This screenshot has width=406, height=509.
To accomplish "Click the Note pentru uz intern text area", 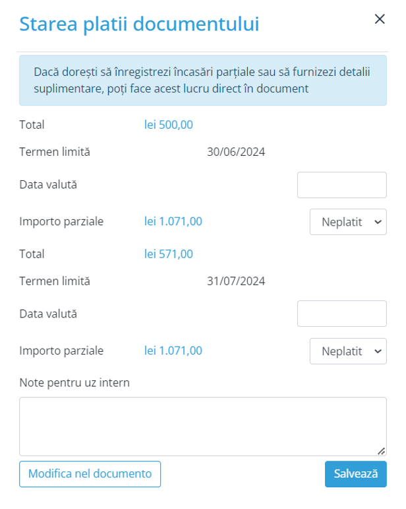I will [202, 426].
